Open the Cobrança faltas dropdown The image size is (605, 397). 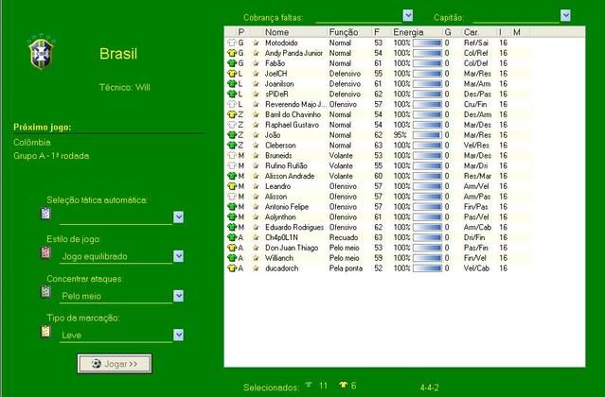click(408, 15)
